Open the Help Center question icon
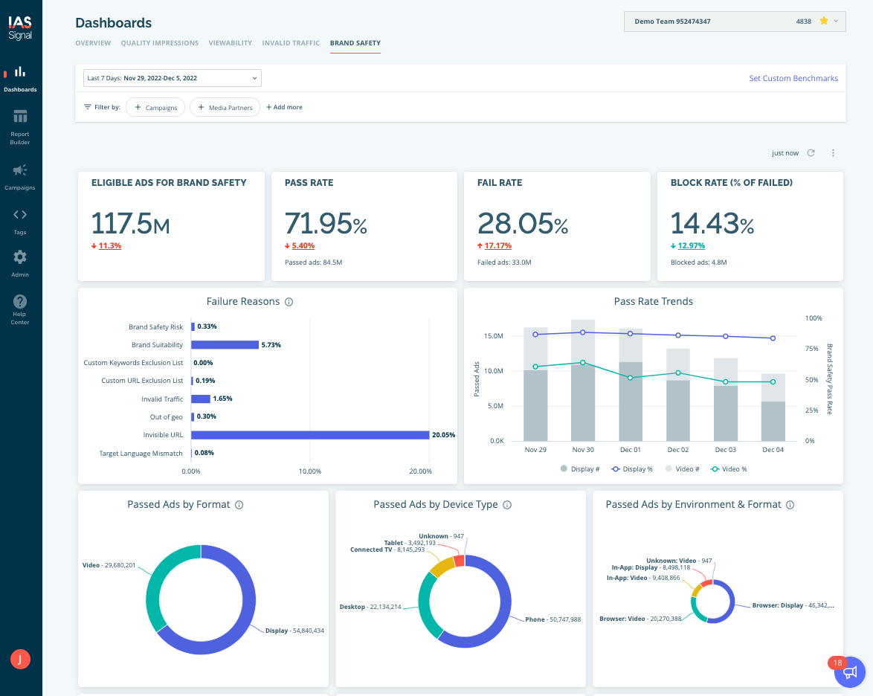Screen dimensions: 873x696 (20, 308)
